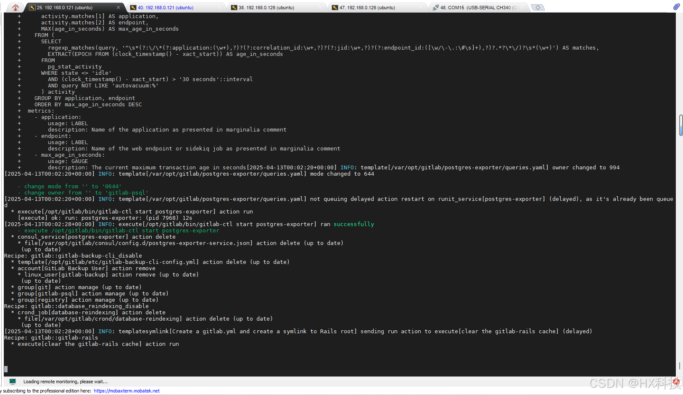Click '[execute] ok: run: postgres-exporter' line

[105, 218]
